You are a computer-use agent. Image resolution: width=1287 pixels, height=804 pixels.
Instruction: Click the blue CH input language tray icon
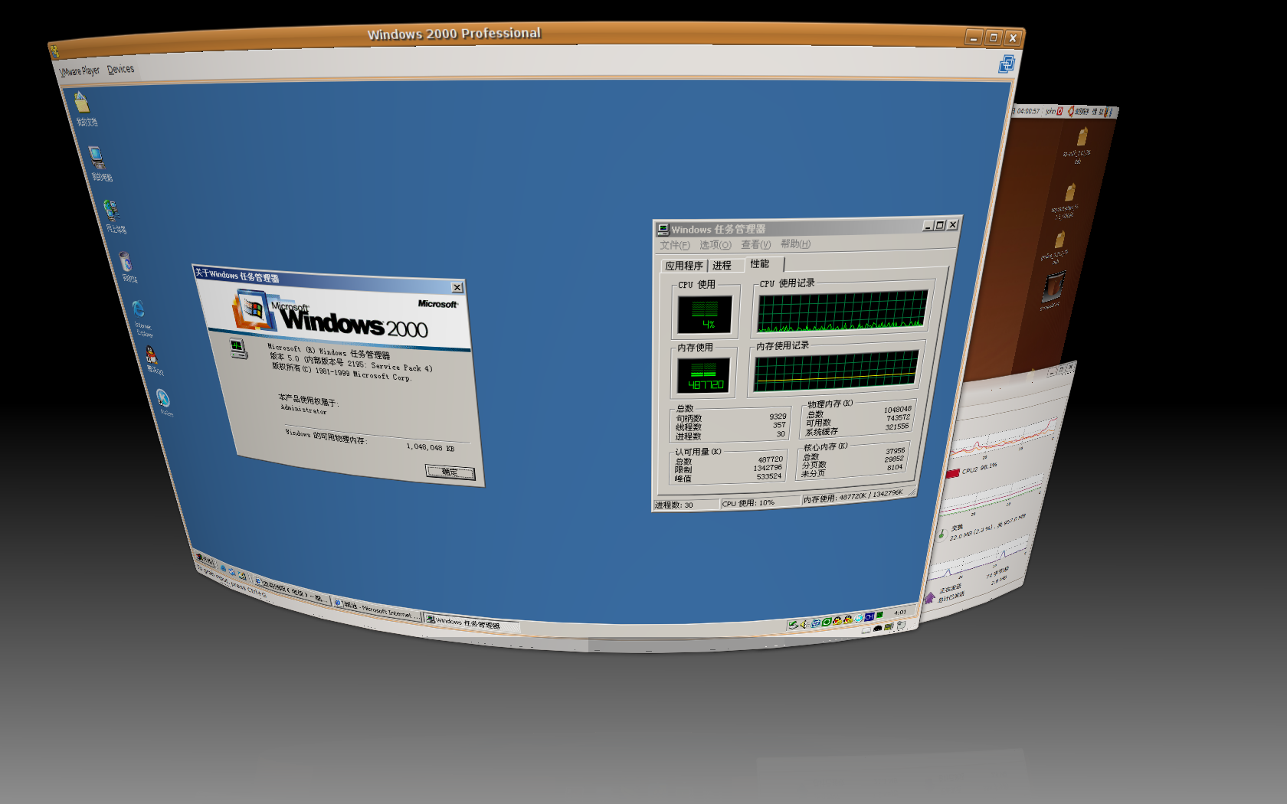click(869, 617)
